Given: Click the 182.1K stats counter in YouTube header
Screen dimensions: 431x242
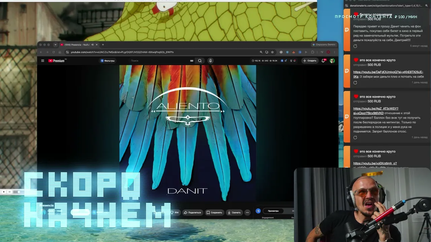Looking at the screenshot, I should [256, 61].
